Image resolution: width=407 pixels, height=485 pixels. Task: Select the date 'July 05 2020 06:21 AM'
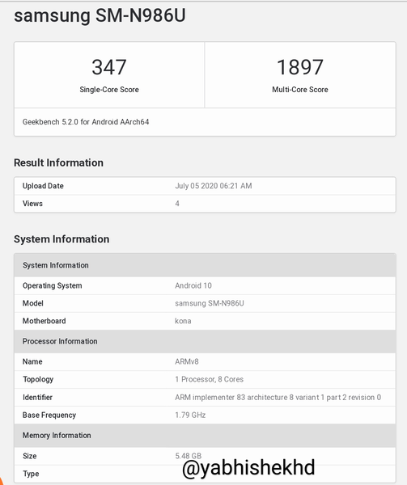[x=214, y=186]
